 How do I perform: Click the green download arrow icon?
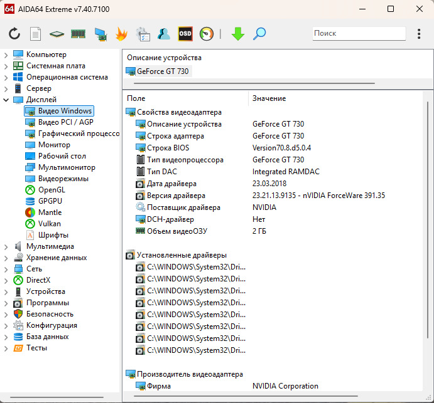point(237,34)
